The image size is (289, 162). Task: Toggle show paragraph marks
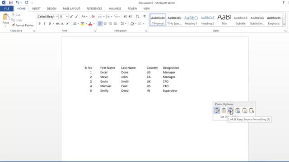[144, 17]
